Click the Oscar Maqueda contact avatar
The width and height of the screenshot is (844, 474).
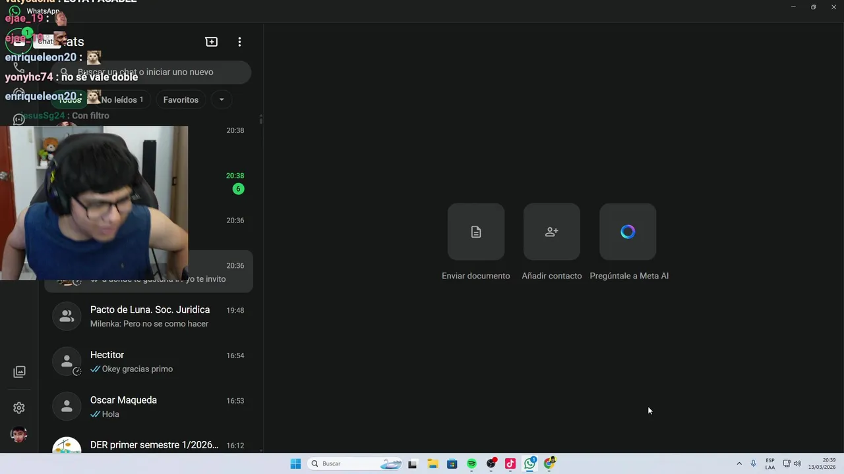click(67, 407)
